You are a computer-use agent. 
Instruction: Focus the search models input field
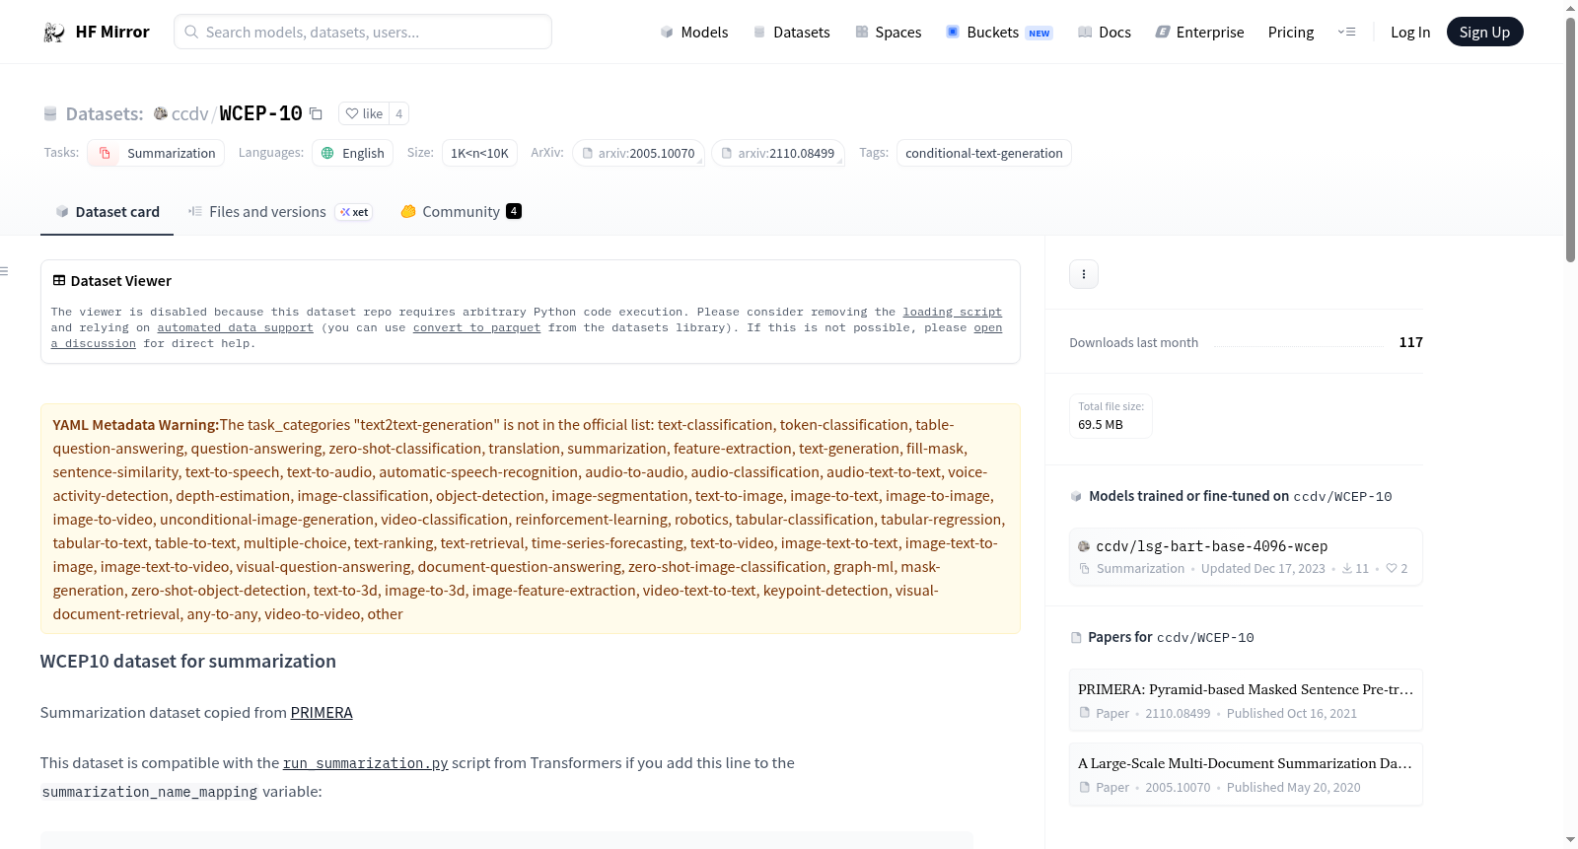(x=363, y=32)
